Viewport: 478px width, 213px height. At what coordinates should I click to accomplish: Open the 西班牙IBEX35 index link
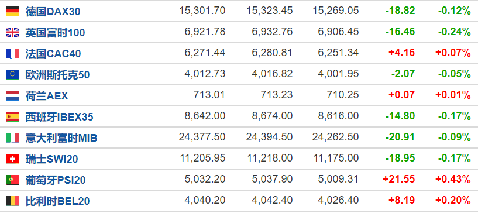pos(60,117)
